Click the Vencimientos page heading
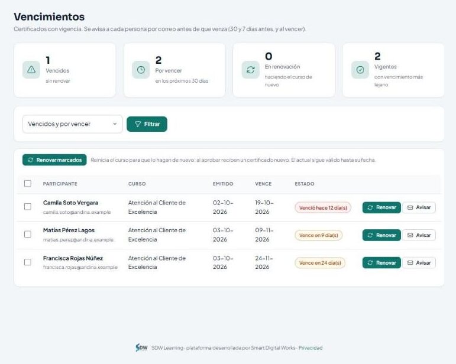The width and height of the screenshot is (456, 364). [49, 17]
